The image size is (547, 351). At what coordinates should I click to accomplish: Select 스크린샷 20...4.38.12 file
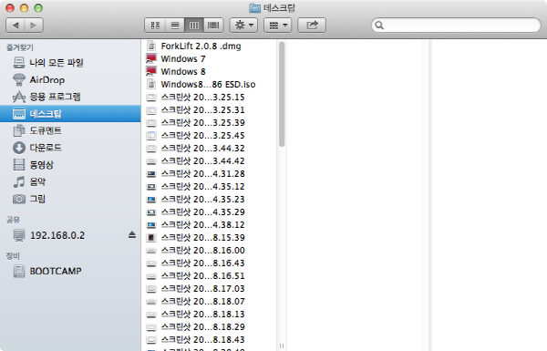point(210,224)
